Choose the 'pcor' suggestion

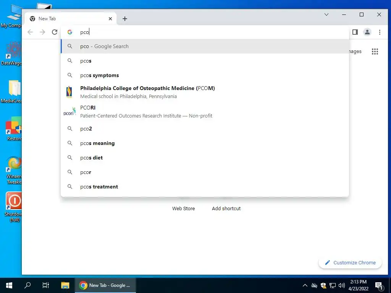pyautogui.click(x=205, y=172)
